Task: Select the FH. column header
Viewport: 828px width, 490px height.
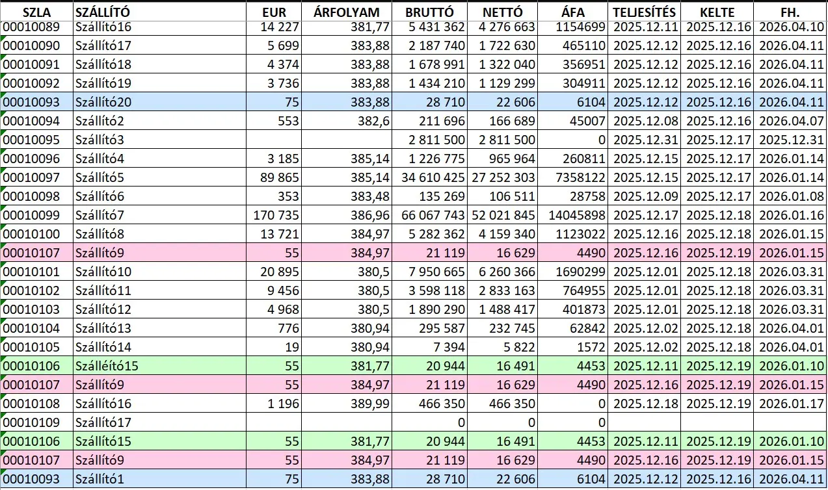Action: 789,11
